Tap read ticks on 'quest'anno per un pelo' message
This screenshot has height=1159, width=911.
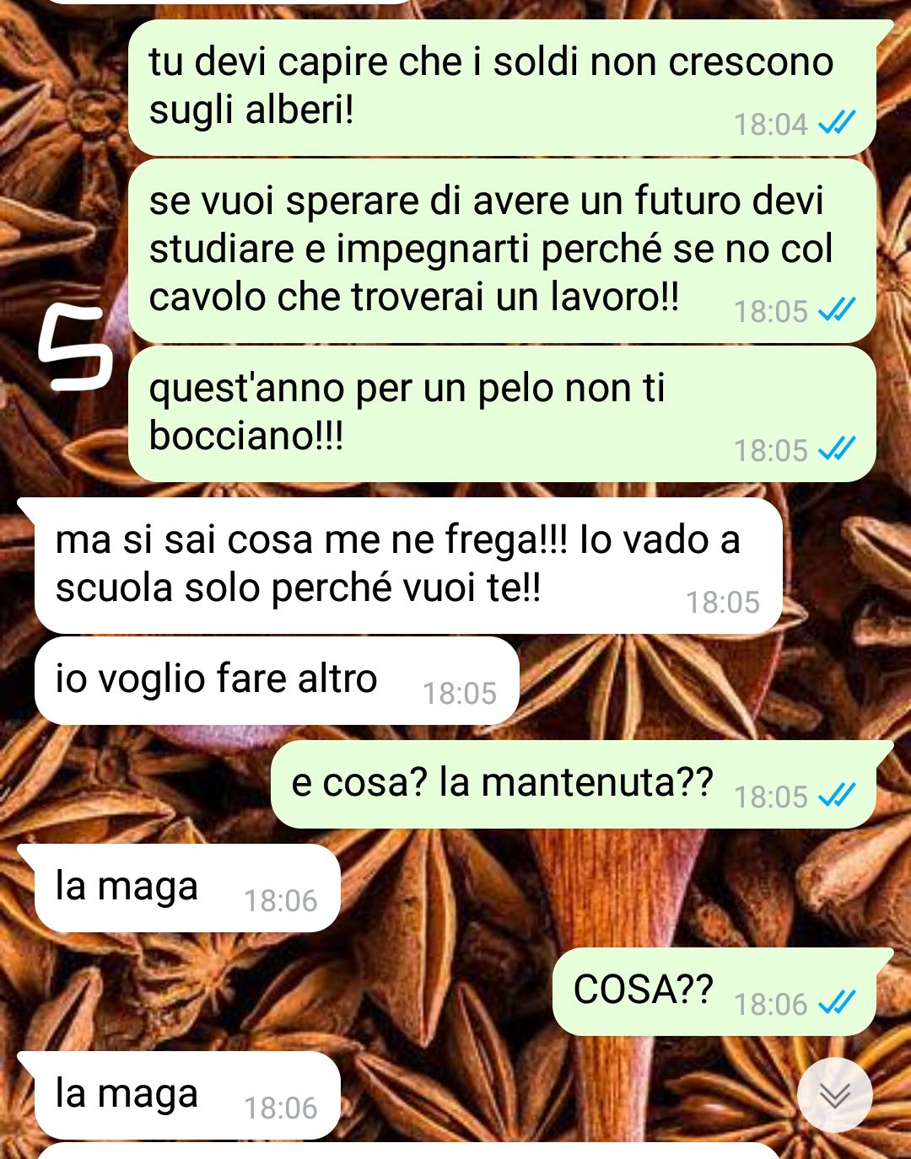pos(837,450)
